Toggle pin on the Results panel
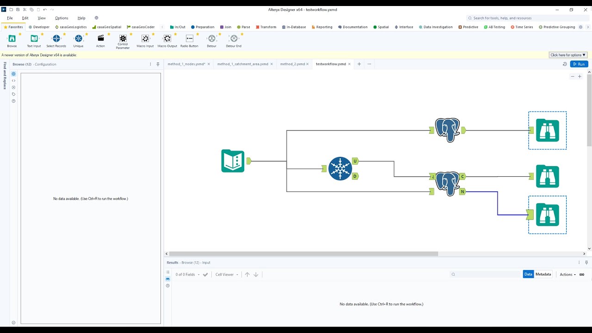The image size is (592, 333). [586, 262]
